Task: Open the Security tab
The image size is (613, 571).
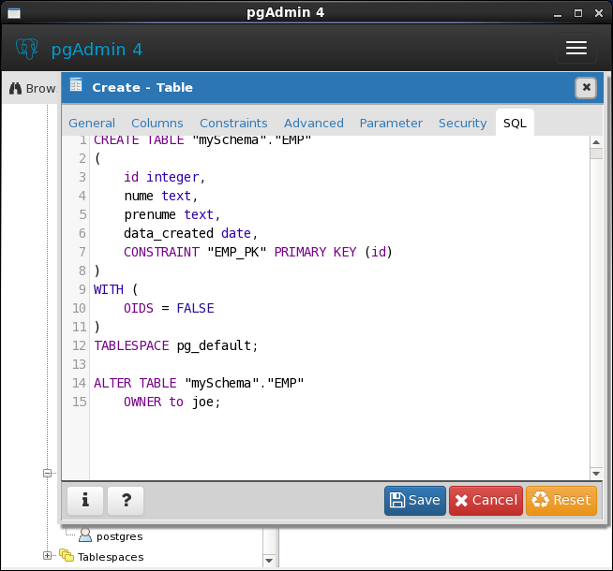Action: (x=462, y=124)
